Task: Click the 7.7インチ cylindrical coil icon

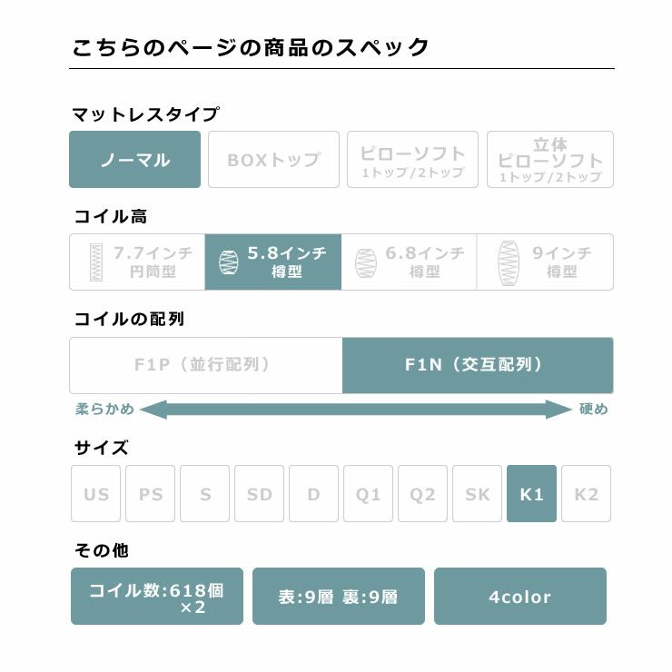Action: [x=96, y=262]
